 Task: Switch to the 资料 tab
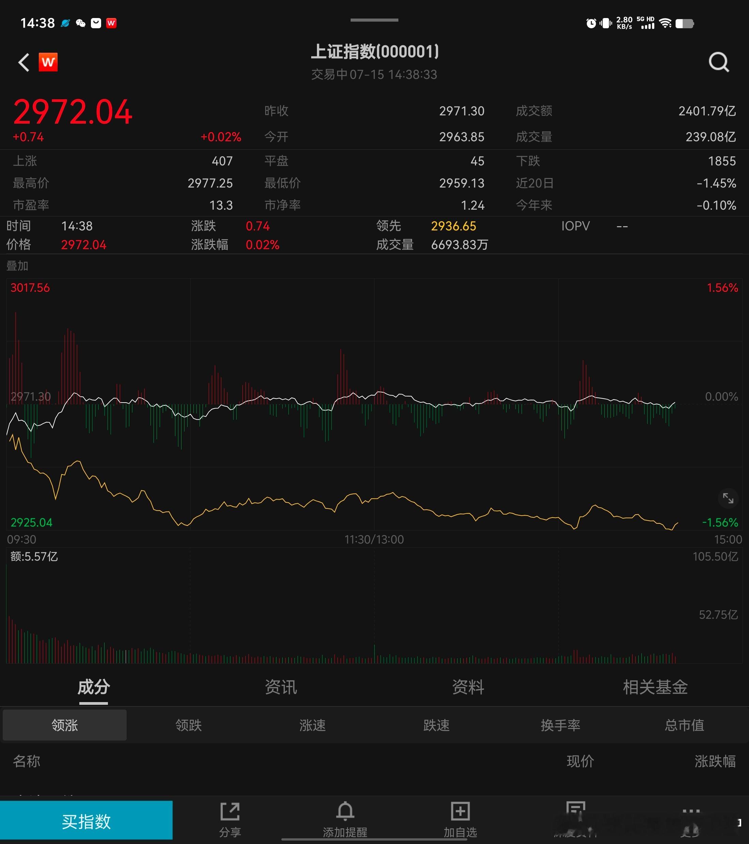468,687
